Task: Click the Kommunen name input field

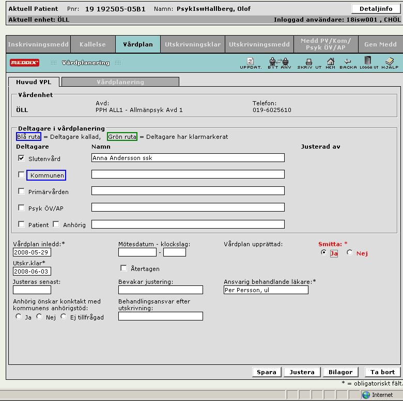Action: pyautogui.click(x=188, y=174)
